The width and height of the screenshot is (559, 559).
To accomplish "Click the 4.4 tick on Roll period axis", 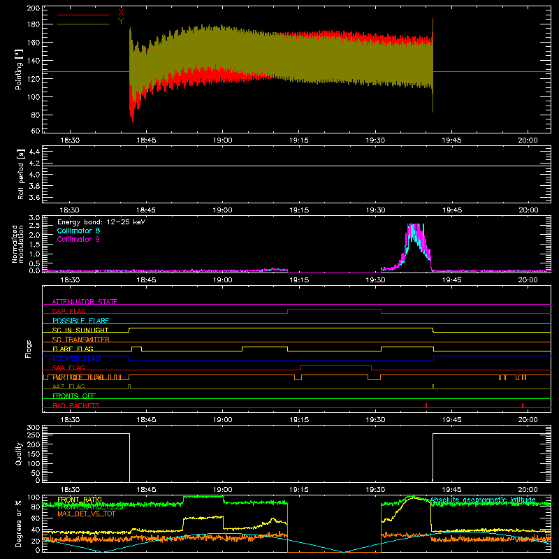I will (34, 152).
